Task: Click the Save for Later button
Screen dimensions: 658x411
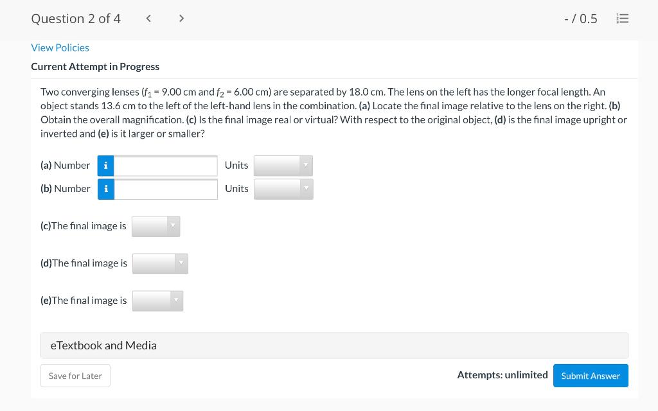Action: (x=76, y=376)
